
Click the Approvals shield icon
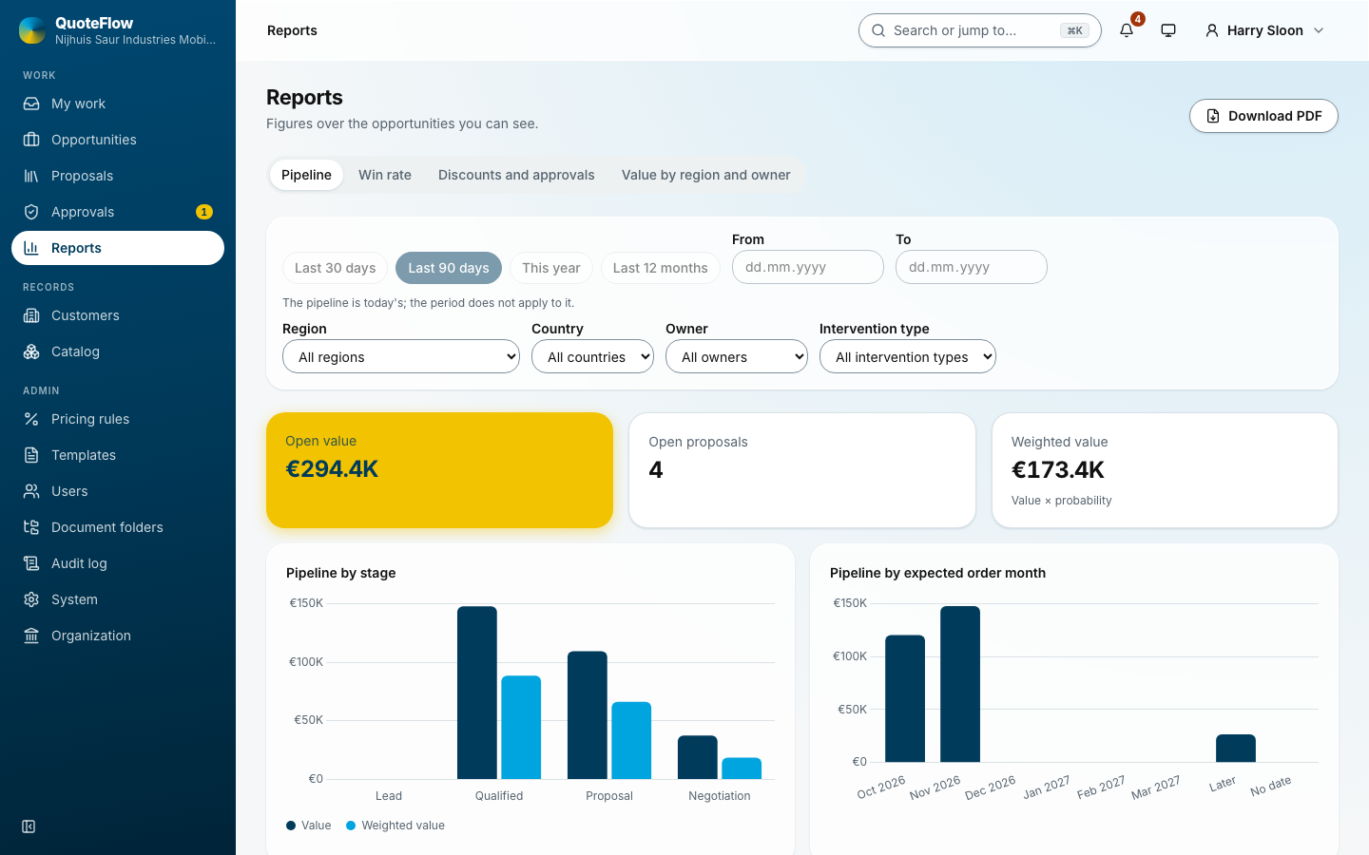click(x=31, y=212)
